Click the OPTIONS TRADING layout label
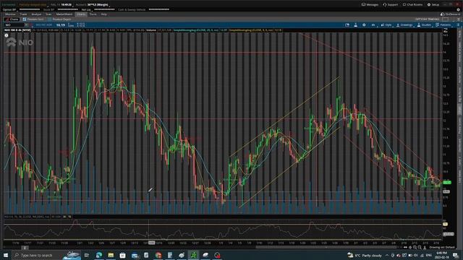Image resolution: width=463 pixels, height=260 pixels. (x=427, y=19)
